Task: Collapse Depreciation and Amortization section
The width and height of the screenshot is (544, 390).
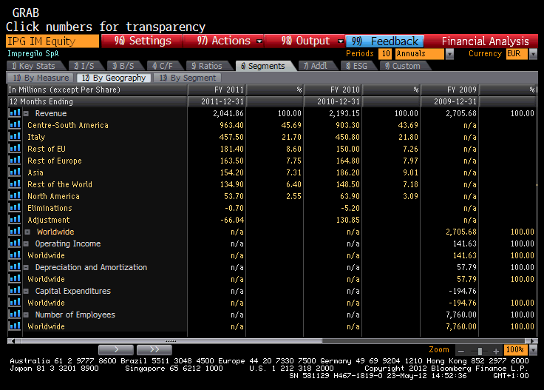Action: click(x=26, y=267)
